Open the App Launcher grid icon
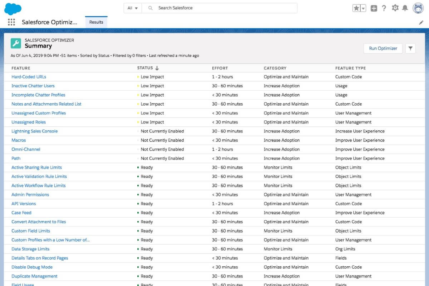 (11, 22)
